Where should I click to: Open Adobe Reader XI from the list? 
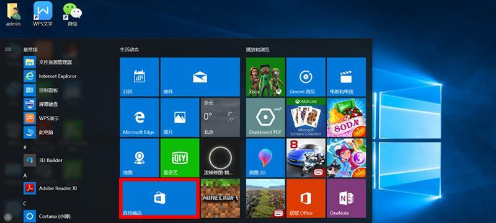51,188
